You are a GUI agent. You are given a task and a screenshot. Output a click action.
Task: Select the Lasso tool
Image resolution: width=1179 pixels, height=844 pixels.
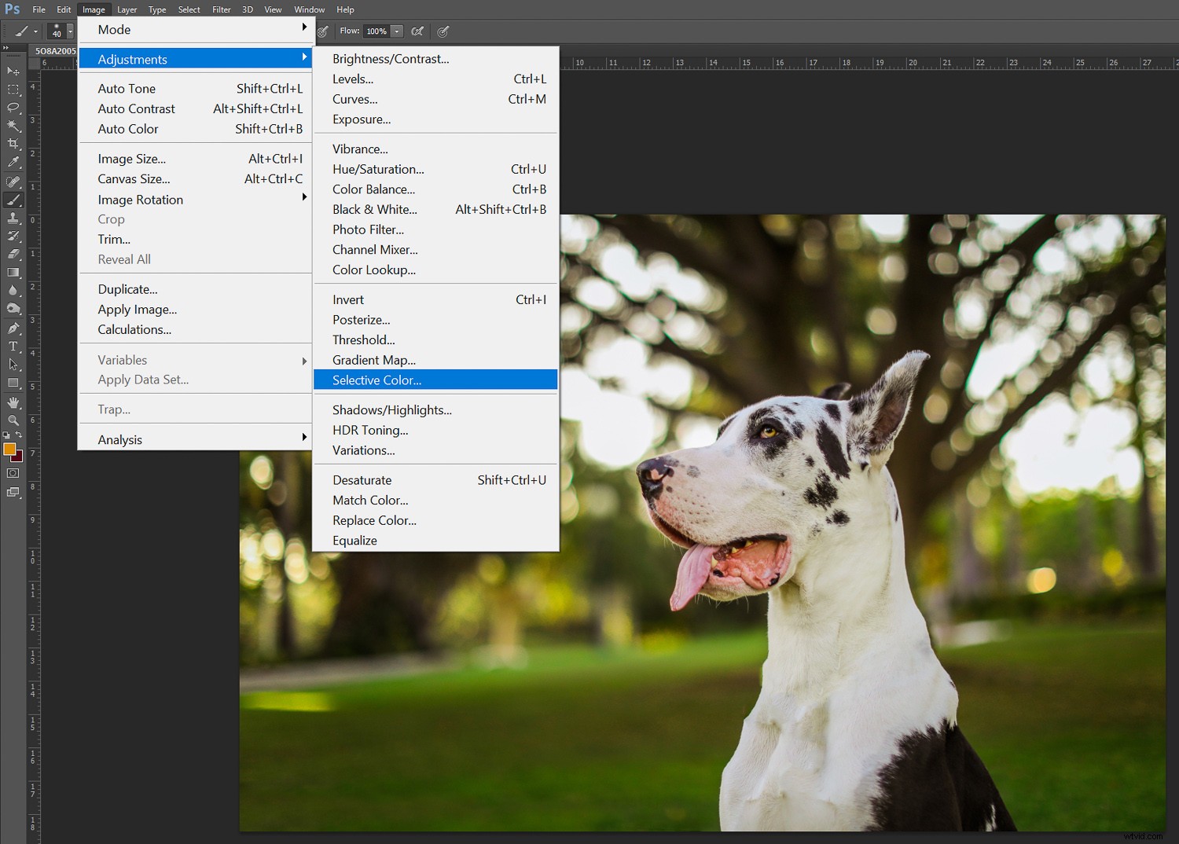13,108
